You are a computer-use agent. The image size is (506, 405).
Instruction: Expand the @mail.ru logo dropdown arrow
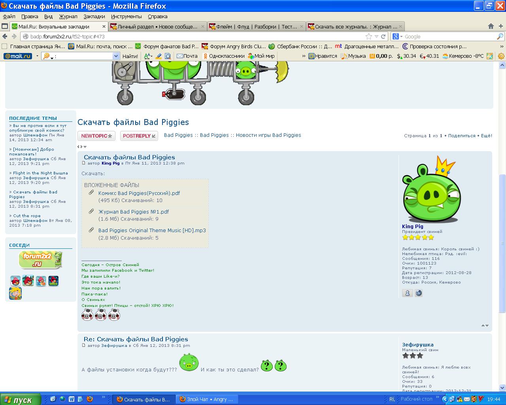point(37,56)
